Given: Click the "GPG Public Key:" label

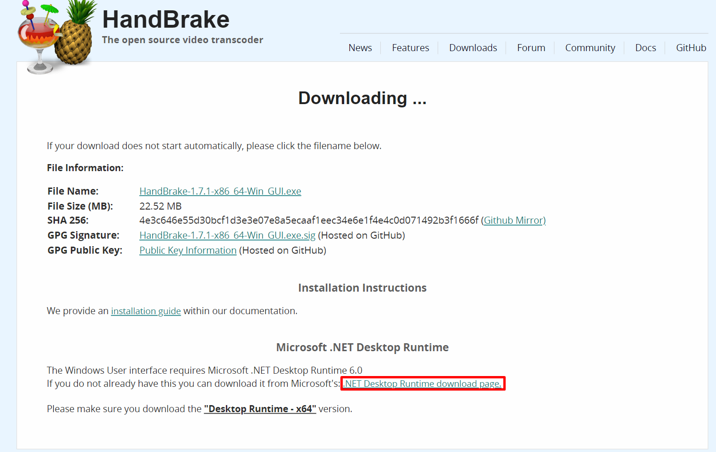Looking at the screenshot, I should 85,250.
